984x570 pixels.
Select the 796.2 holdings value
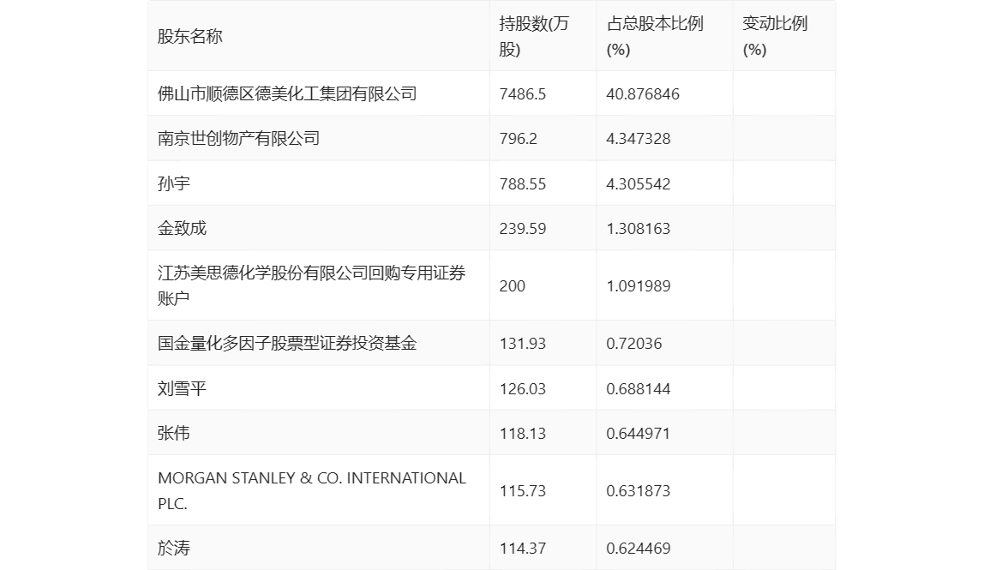click(518, 139)
